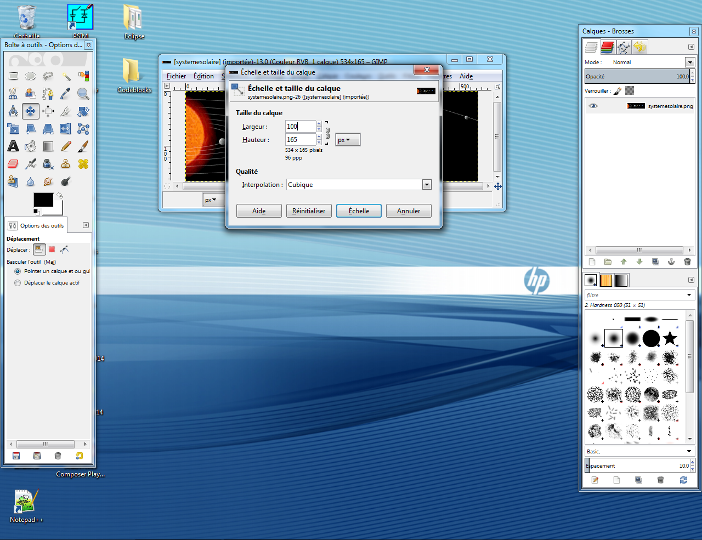702x540 pixels.
Task: Click the Largeur input field
Action: (300, 127)
